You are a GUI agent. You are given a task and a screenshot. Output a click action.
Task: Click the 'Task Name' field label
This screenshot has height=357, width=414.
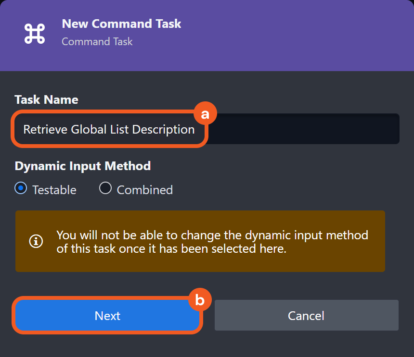click(x=46, y=99)
